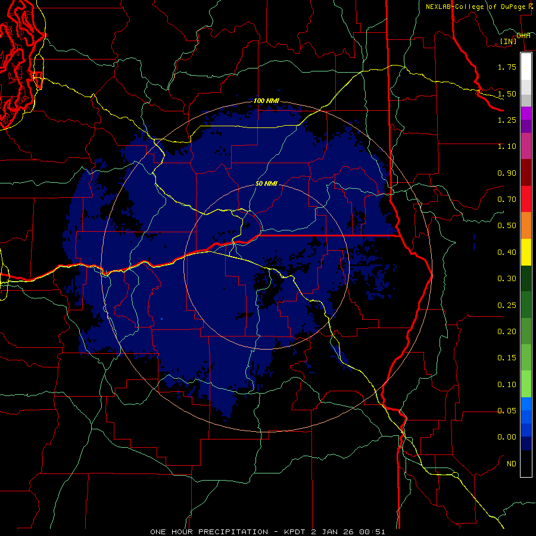Select the 0.15 legend value

tap(507, 358)
